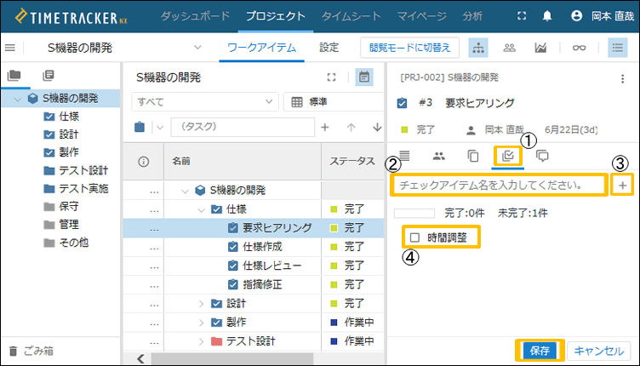Switch to the 設定 tab
The image size is (640, 366).
pyautogui.click(x=329, y=48)
